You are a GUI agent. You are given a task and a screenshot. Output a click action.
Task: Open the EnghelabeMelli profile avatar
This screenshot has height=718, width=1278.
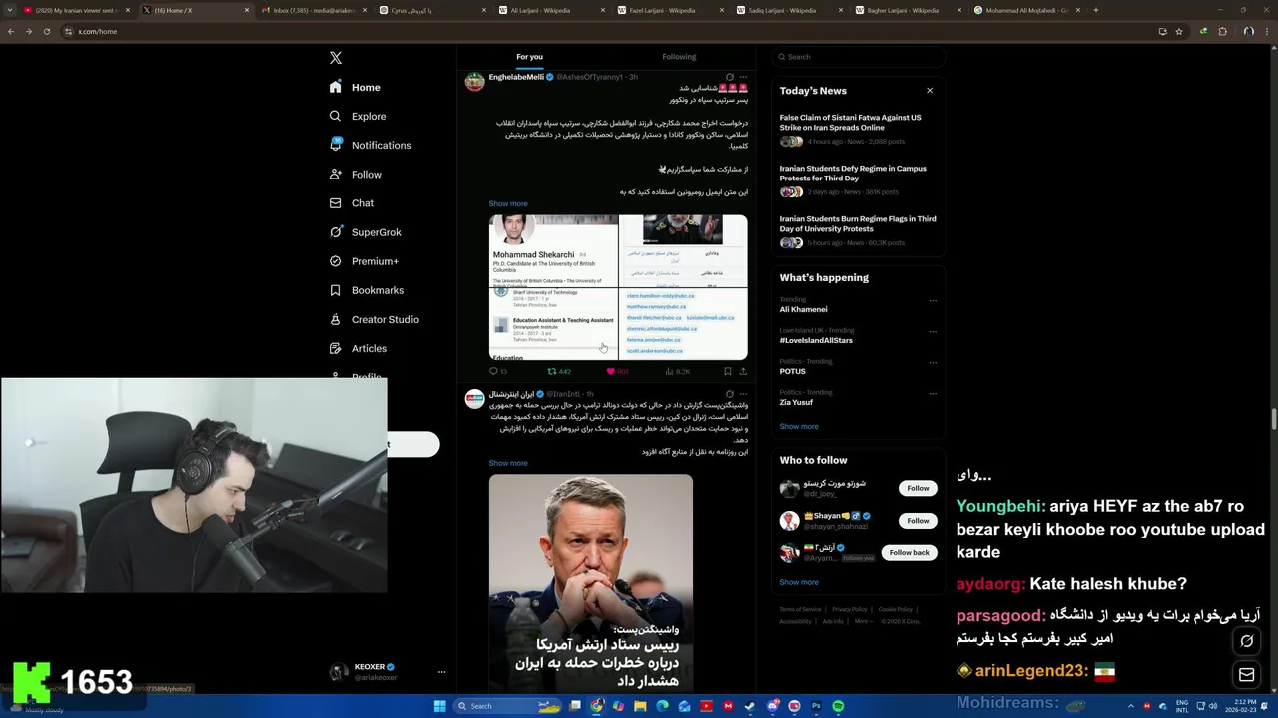click(x=475, y=81)
